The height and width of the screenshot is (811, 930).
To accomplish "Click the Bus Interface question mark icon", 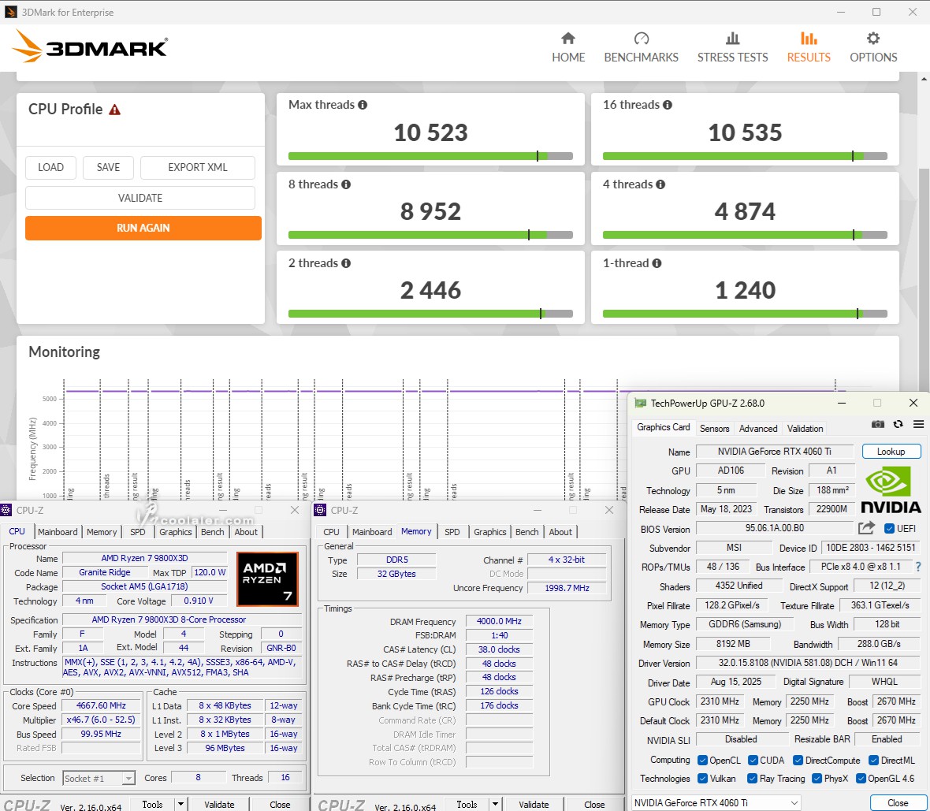I will click(918, 567).
